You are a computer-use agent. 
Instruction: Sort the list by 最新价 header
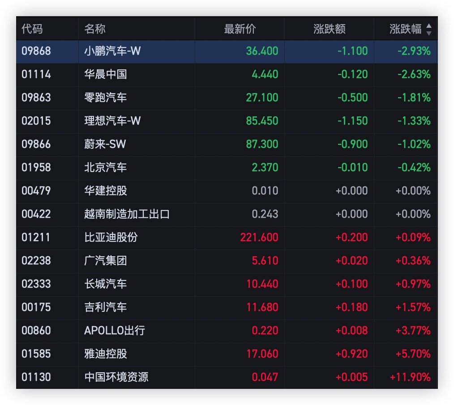coord(240,30)
